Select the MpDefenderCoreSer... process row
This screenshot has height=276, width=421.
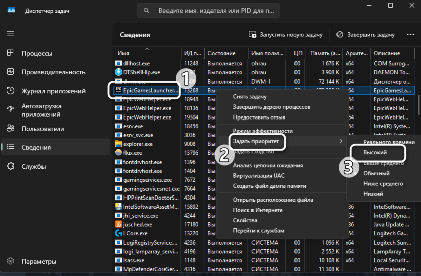tap(265, 269)
